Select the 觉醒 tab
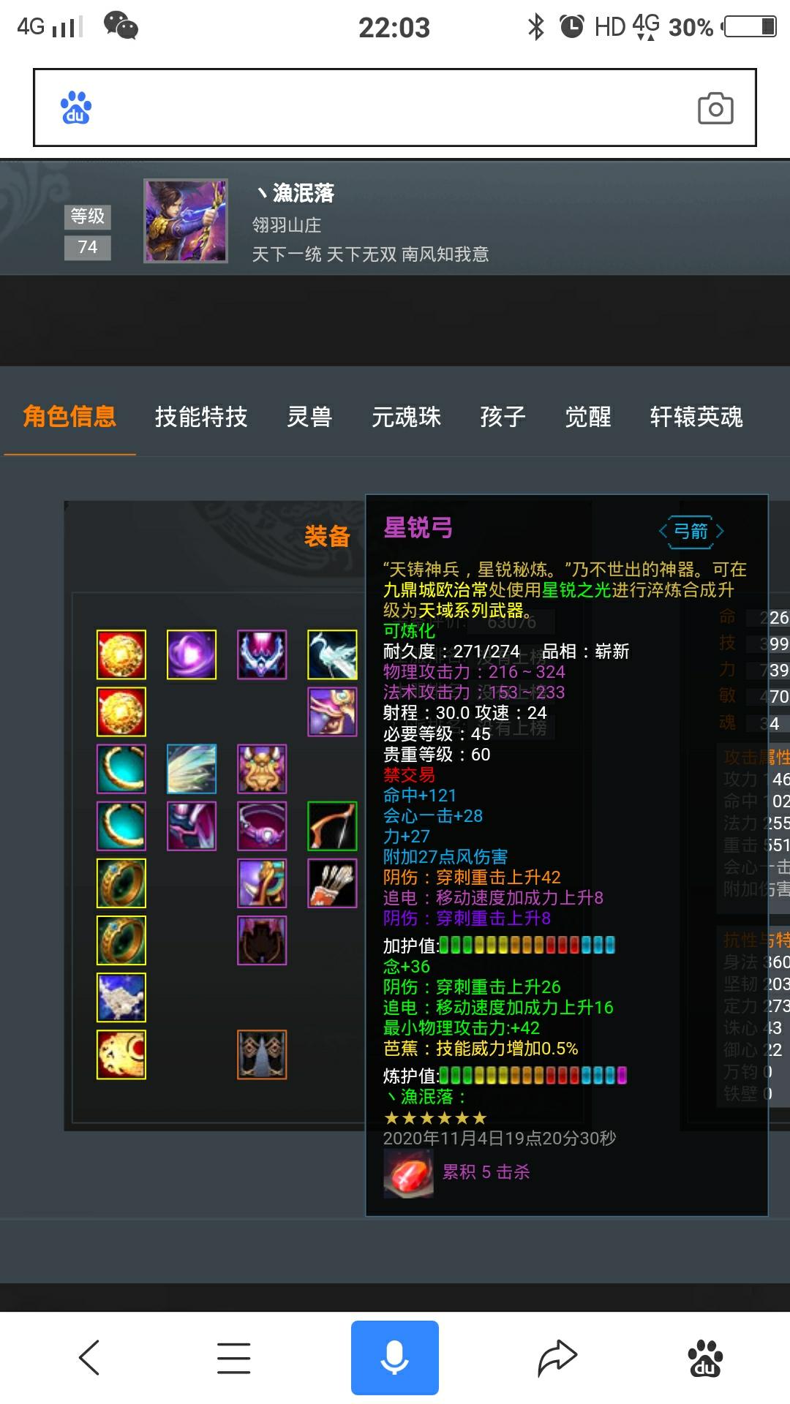Image resolution: width=790 pixels, height=1404 pixels. (x=588, y=417)
